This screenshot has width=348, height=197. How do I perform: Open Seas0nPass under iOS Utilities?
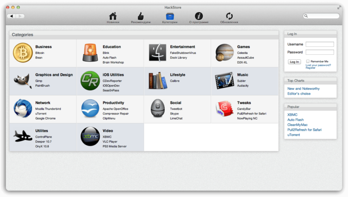[111, 90]
